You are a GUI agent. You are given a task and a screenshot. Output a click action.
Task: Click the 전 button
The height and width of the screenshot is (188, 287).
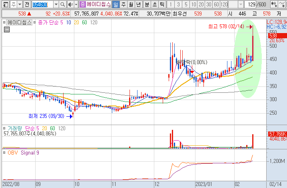pos(27,4)
